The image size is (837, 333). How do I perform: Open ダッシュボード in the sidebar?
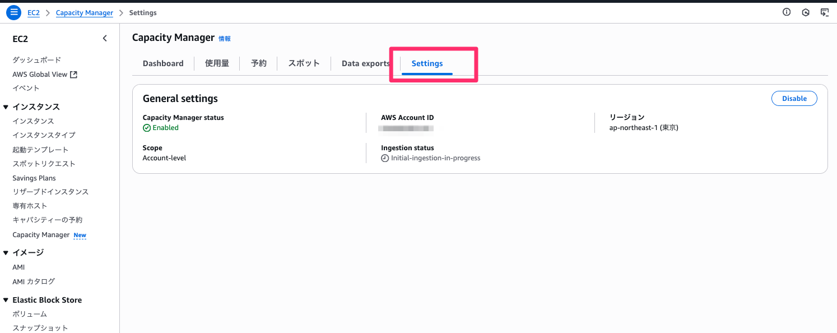tap(37, 60)
